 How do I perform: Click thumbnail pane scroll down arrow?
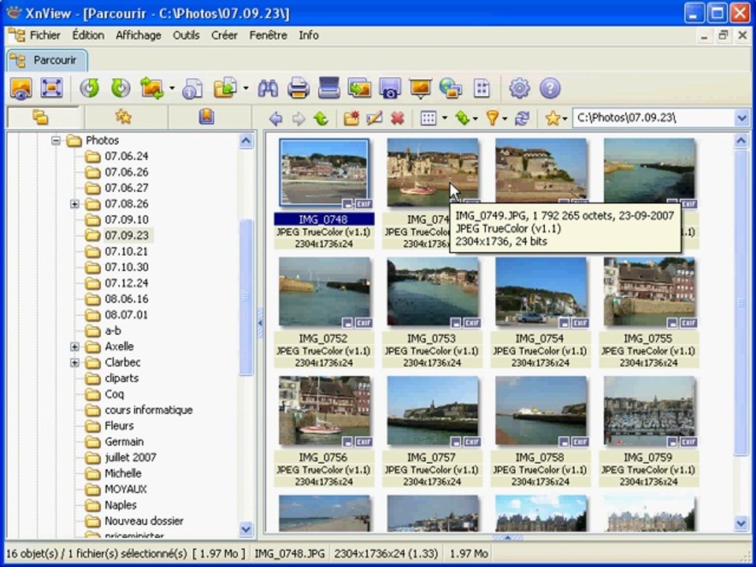pos(741,524)
